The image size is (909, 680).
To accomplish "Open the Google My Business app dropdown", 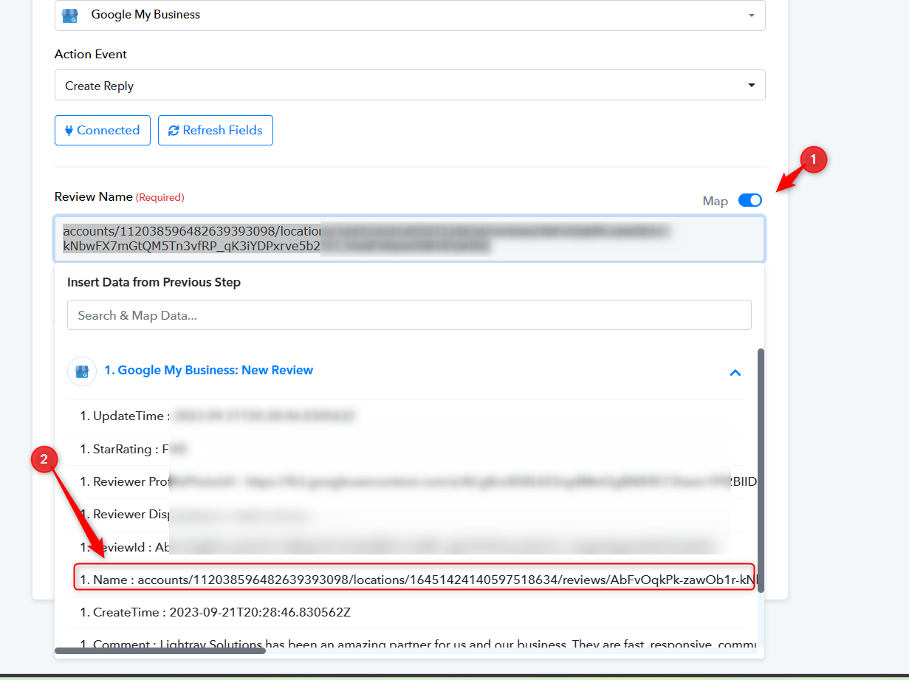I will pyautogui.click(x=410, y=15).
